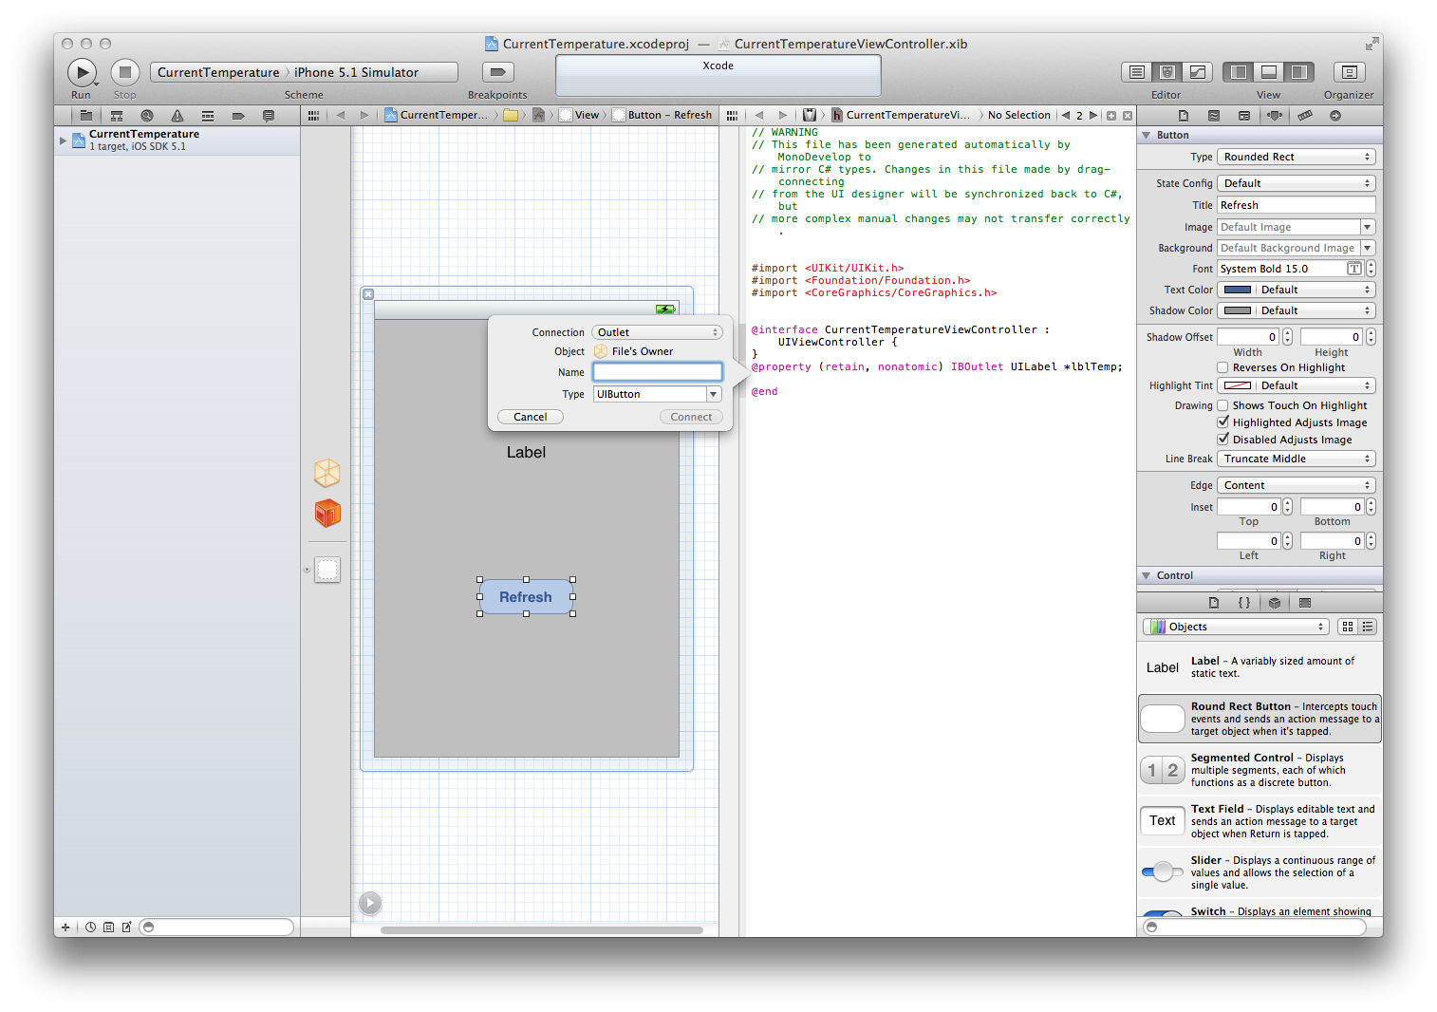Show the Breakpoint navigator

(238, 116)
